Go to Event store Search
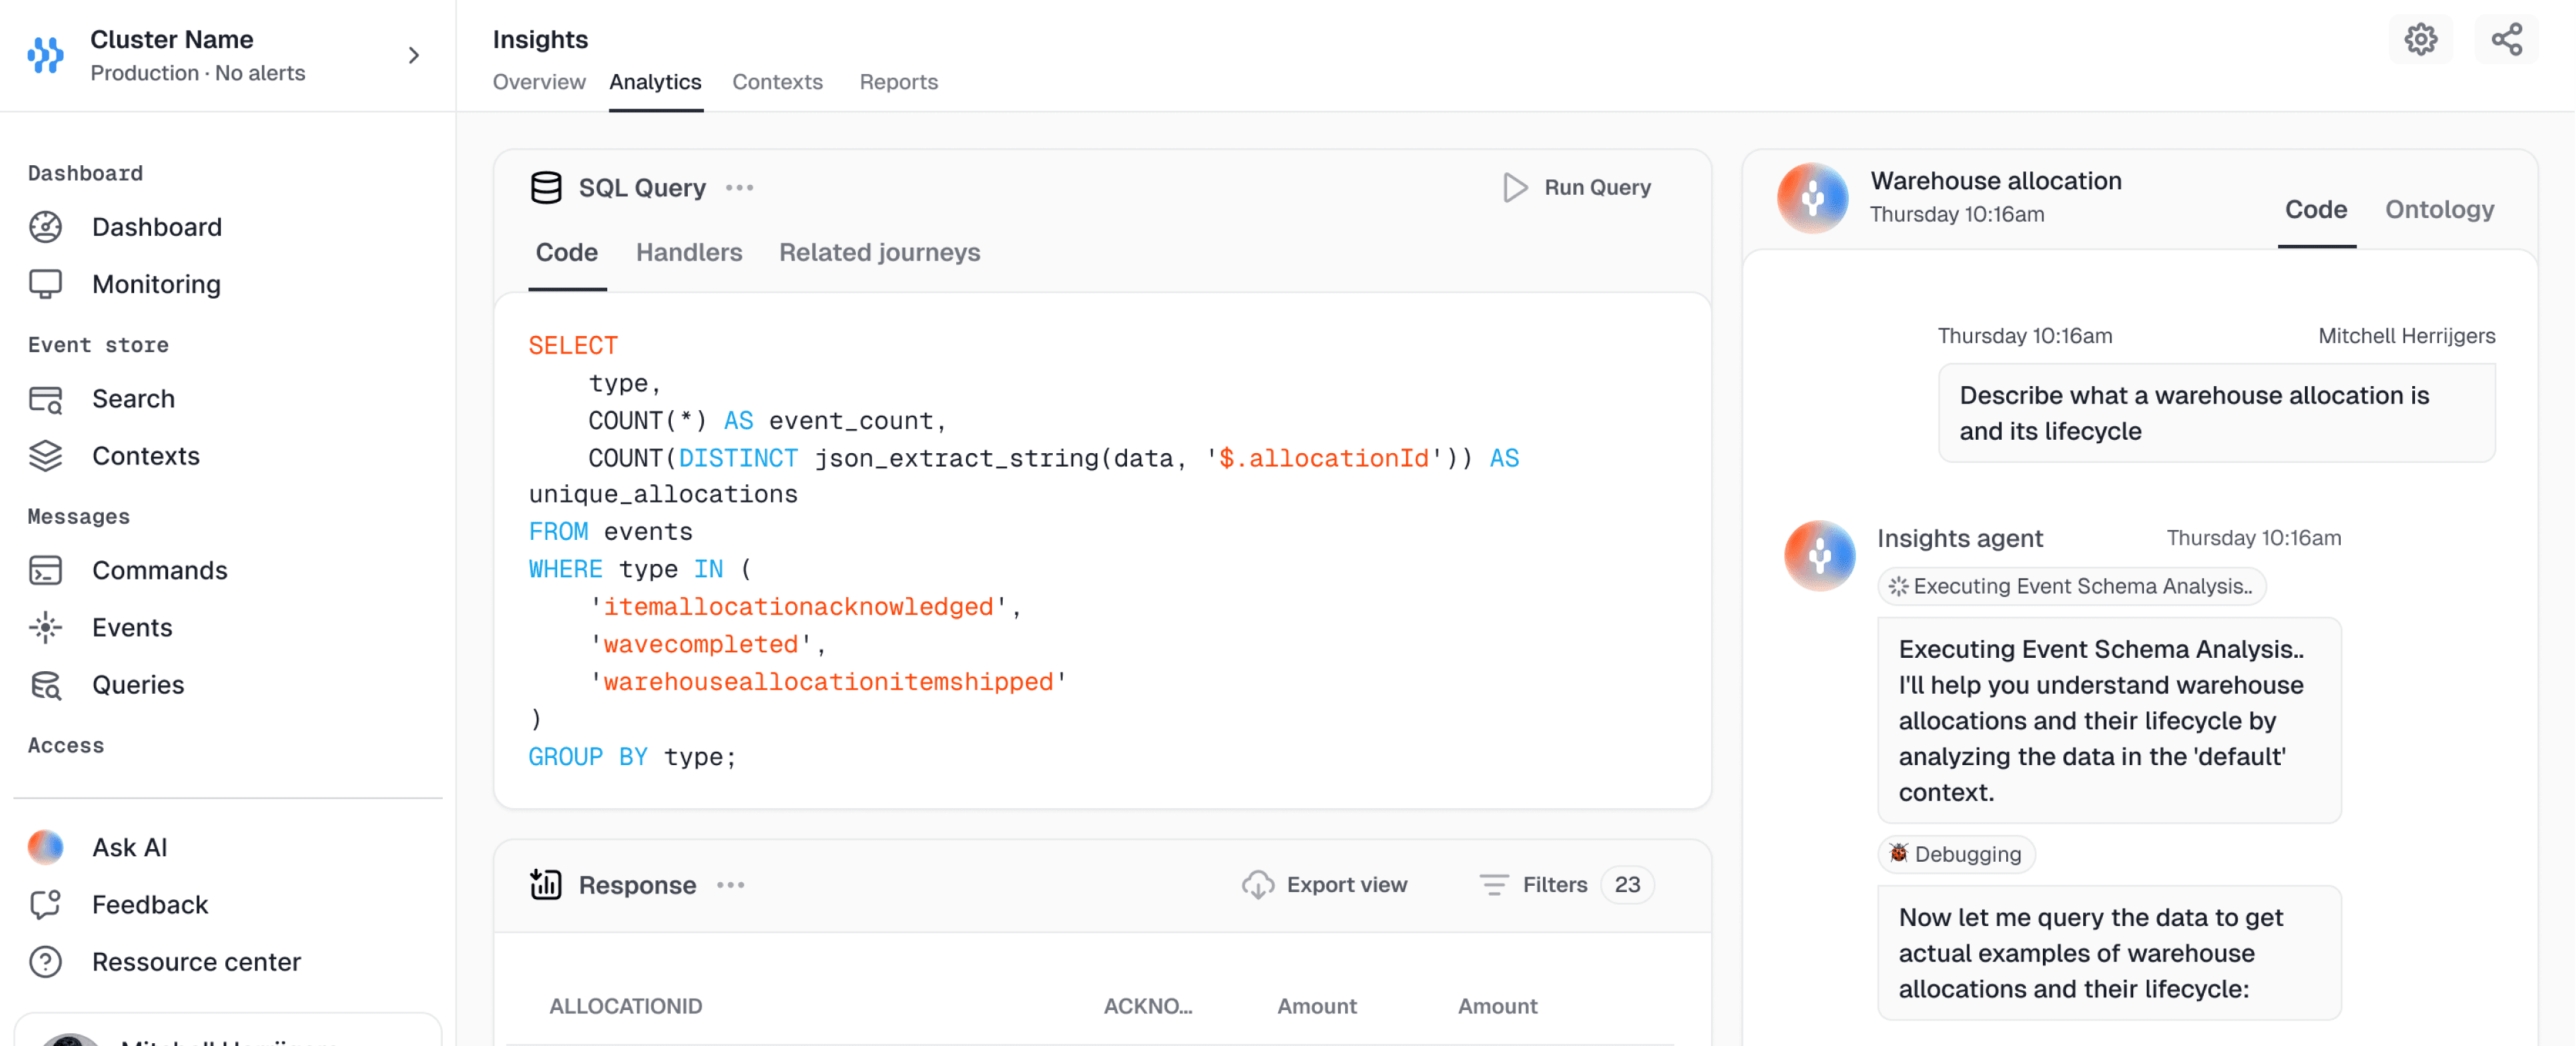 pos(133,399)
